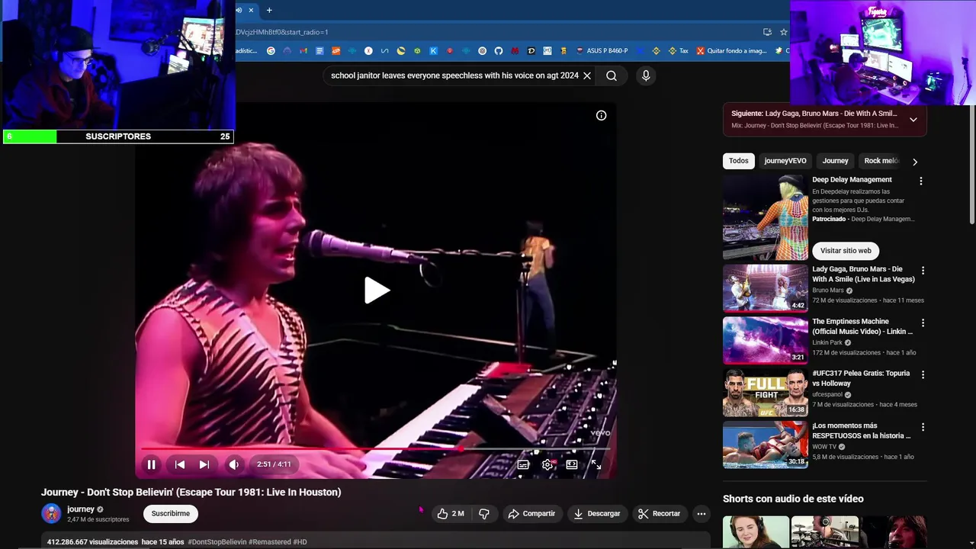Open more actions three-dot menu
The image size is (976, 549).
point(701,514)
